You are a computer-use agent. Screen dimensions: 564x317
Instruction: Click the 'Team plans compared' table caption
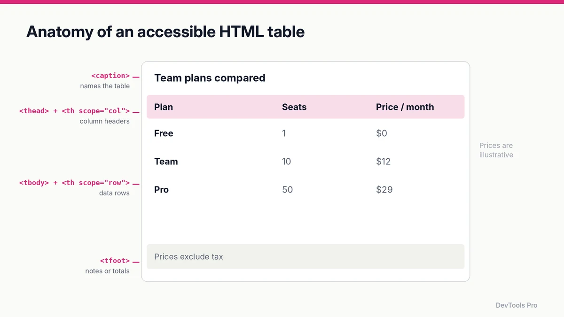(x=210, y=78)
